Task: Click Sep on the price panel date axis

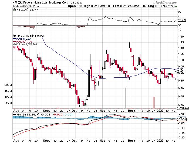Action: 46,111
